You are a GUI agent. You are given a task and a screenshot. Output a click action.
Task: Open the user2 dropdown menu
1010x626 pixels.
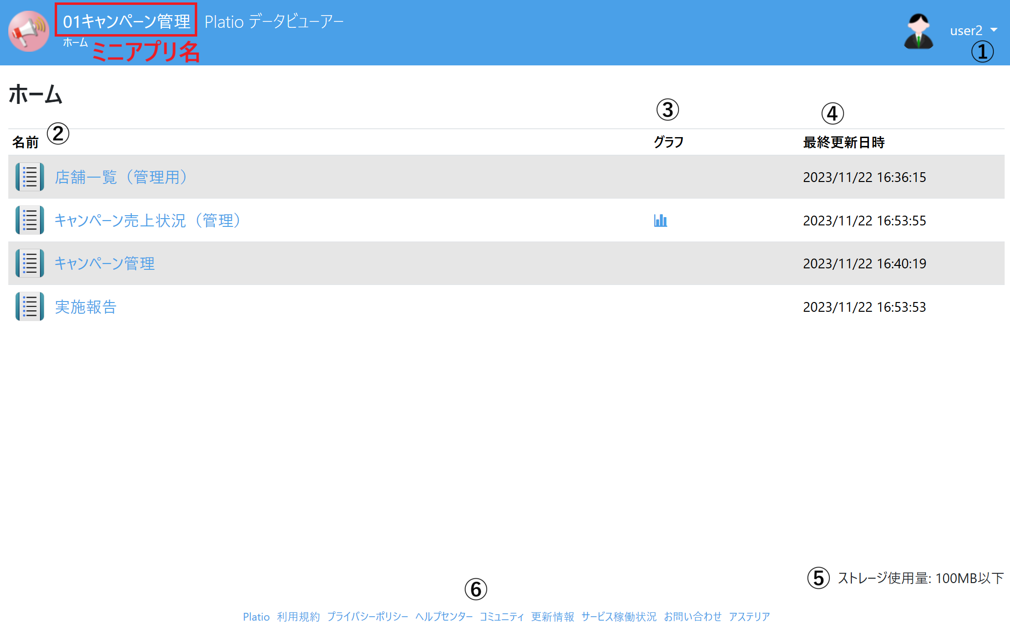pyautogui.click(x=973, y=30)
